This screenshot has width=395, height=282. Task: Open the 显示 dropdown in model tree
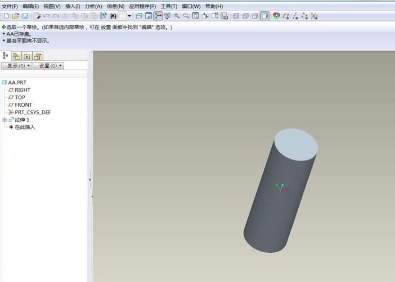pyautogui.click(x=16, y=66)
